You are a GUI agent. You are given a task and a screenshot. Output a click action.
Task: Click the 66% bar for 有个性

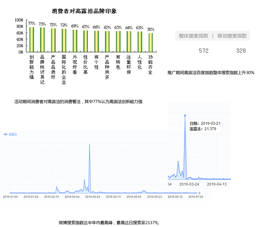coord(96,41)
